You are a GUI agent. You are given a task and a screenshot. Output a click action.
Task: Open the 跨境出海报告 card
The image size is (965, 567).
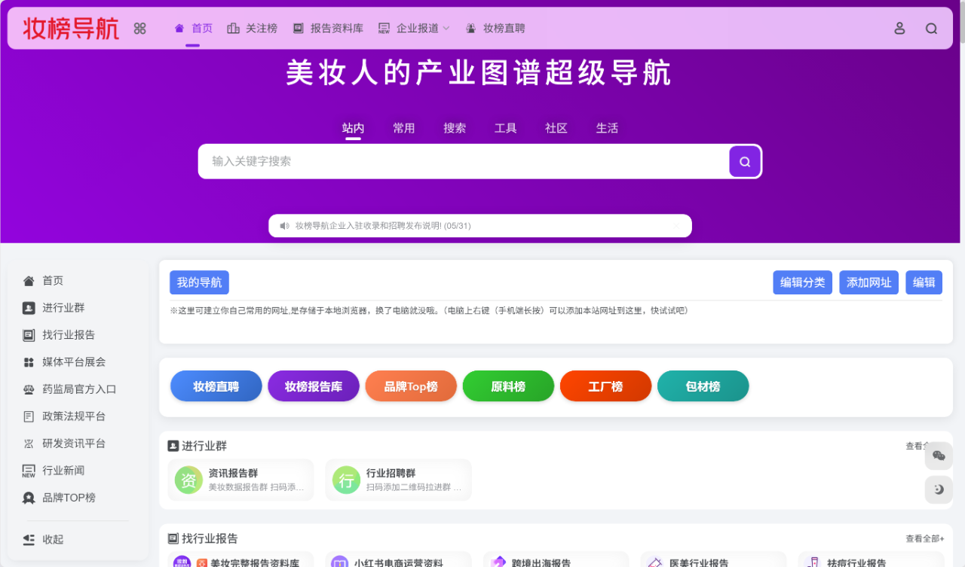point(556,559)
